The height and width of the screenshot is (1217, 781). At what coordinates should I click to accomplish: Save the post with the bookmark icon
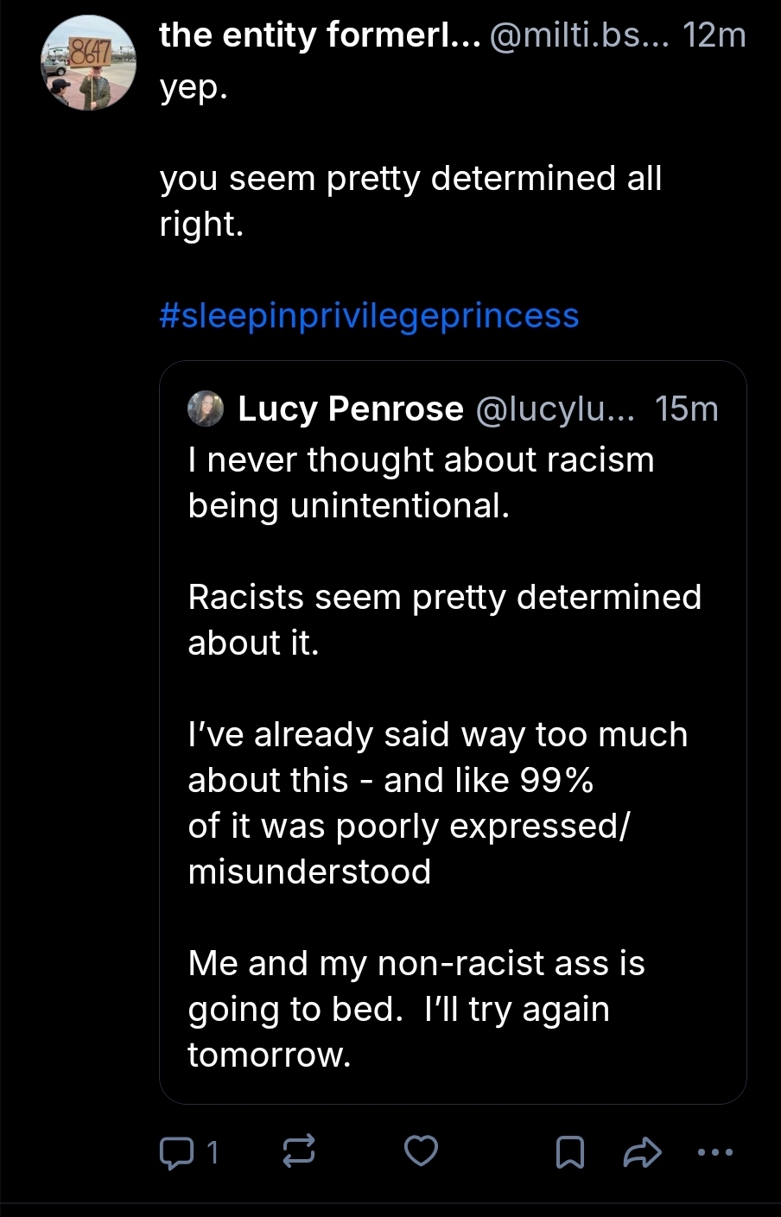click(x=569, y=1151)
